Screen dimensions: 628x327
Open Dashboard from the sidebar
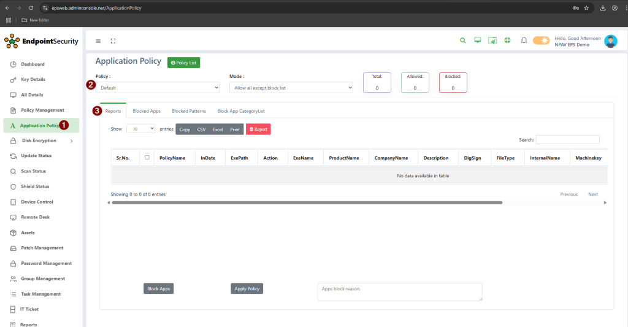pyautogui.click(x=33, y=64)
